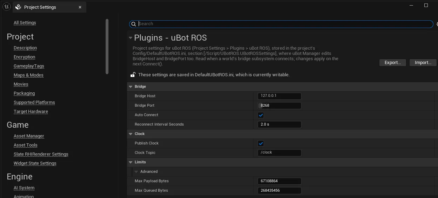Click the Max Queued Bytes label

pos(151,190)
